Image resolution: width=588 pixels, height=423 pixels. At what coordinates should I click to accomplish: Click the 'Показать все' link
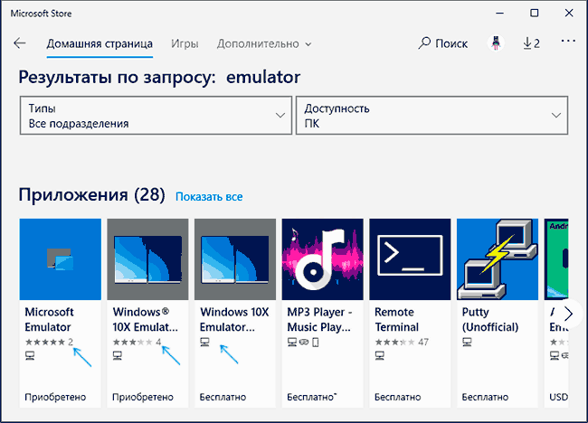[x=209, y=196]
